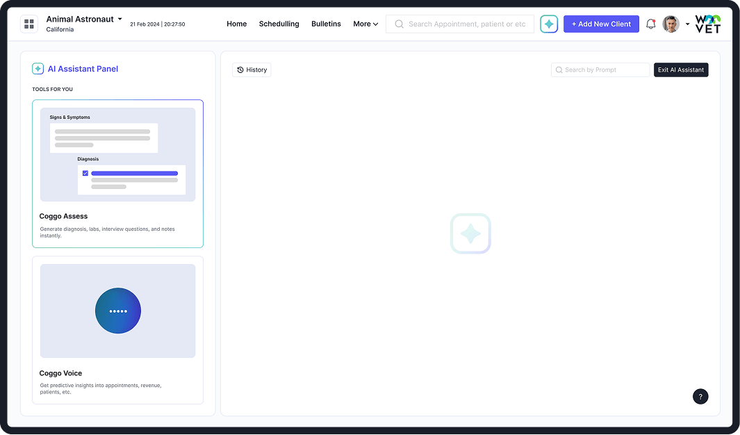Open the notifications bell
Image resolution: width=740 pixels, height=435 pixels.
pos(650,24)
